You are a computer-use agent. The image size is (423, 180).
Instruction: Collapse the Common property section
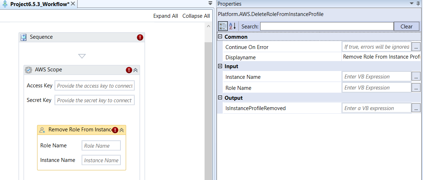coord(220,37)
